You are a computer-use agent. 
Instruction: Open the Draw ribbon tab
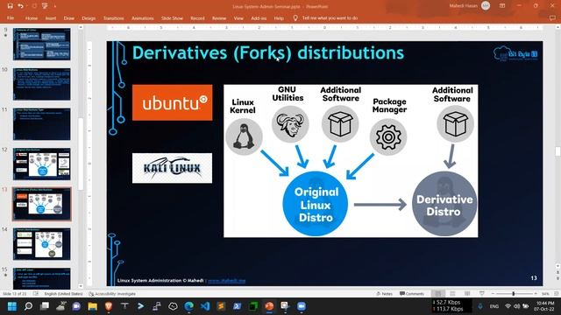tap(69, 17)
